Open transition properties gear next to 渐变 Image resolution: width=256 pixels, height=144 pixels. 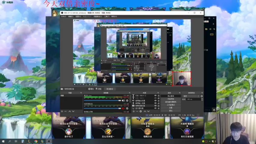(202, 96)
